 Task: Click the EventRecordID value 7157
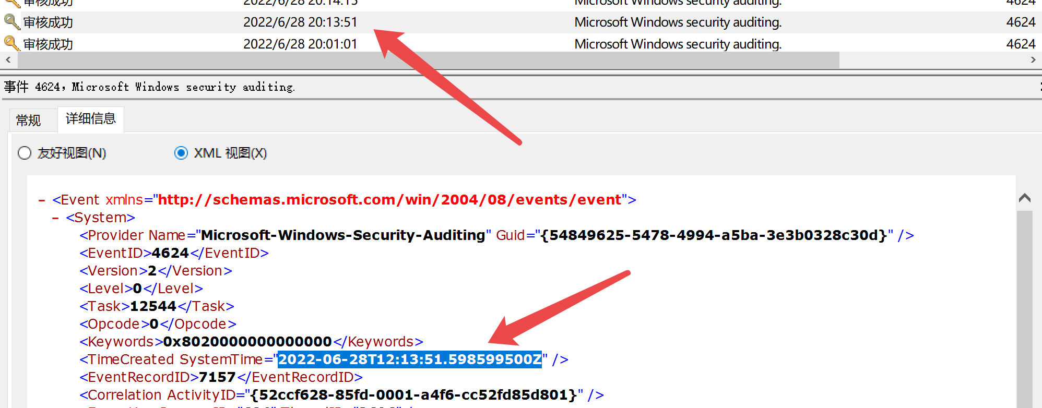(x=217, y=377)
